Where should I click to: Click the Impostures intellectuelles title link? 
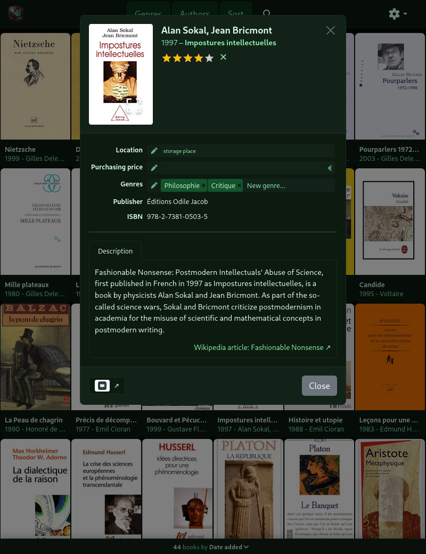[x=231, y=43]
